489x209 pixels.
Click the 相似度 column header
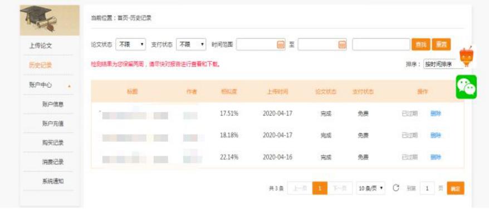point(229,92)
